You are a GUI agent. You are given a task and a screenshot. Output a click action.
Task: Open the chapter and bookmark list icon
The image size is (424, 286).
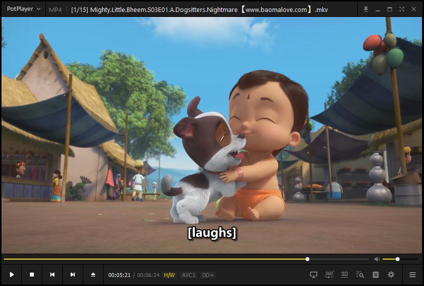tap(376, 275)
